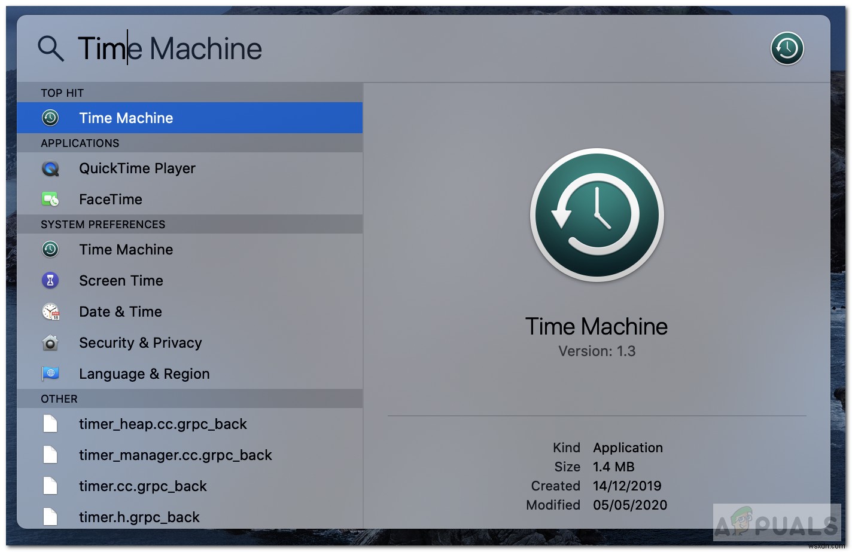Click the Date & Time clock icon
Screen dimensions: 852x552
coord(50,311)
